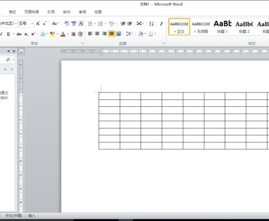Click the table Borders icon

[151, 34]
